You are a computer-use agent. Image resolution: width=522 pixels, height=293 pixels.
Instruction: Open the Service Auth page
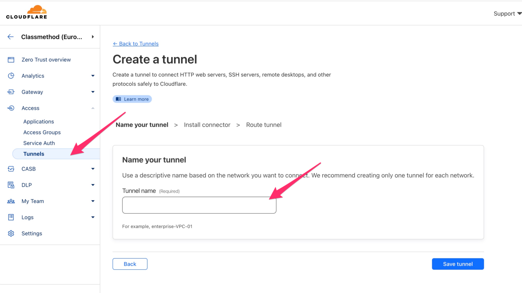(39, 143)
